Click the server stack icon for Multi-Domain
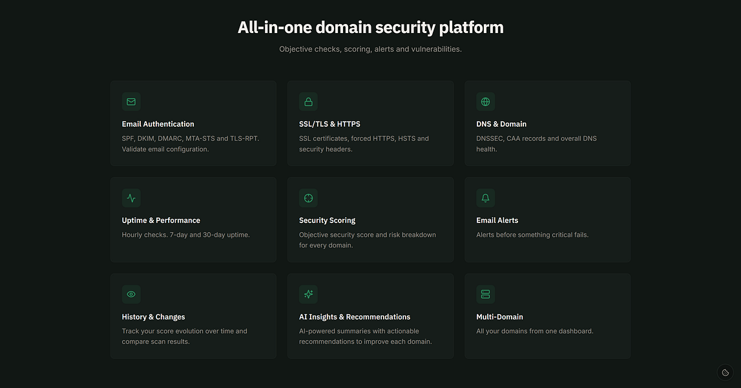 [x=485, y=294]
